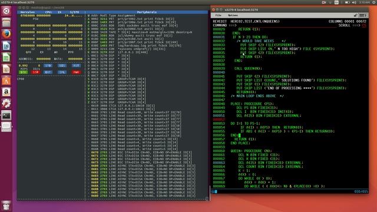Open the network indicator in top panel
This screenshot has width=377, height=212.
click(330, 2)
